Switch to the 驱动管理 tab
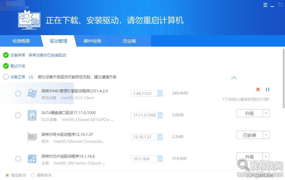The width and height of the screenshot is (285, 180). click(59, 41)
